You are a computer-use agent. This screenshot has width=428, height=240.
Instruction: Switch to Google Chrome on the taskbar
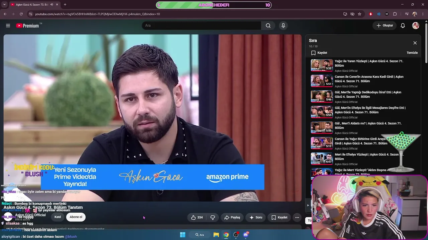[x=226, y=235]
